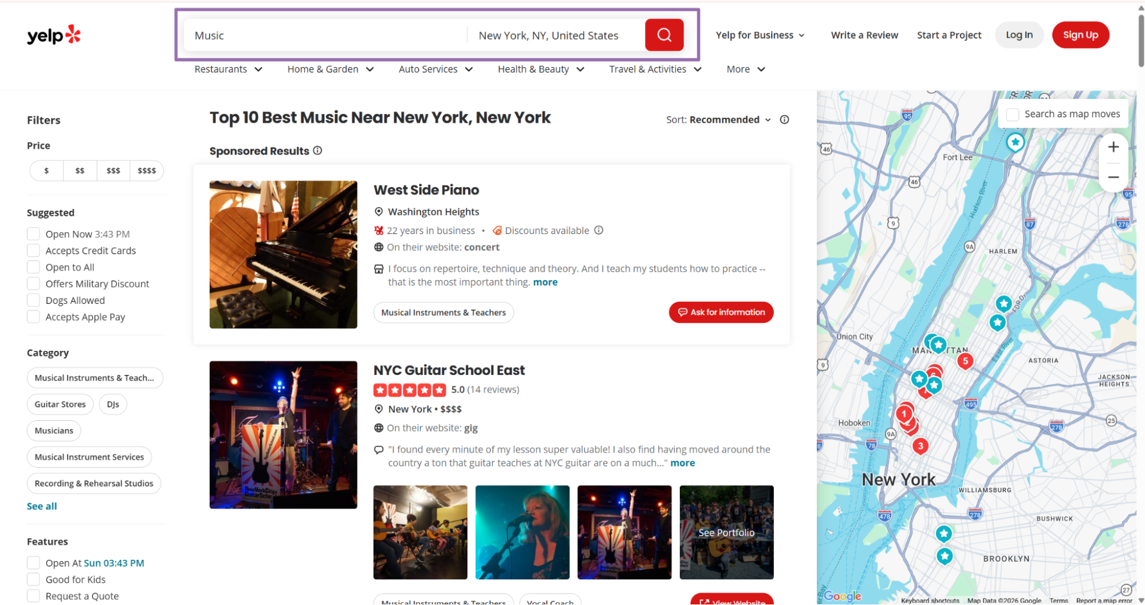Filter by Musical Instrument Services chip

coord(89,457)
